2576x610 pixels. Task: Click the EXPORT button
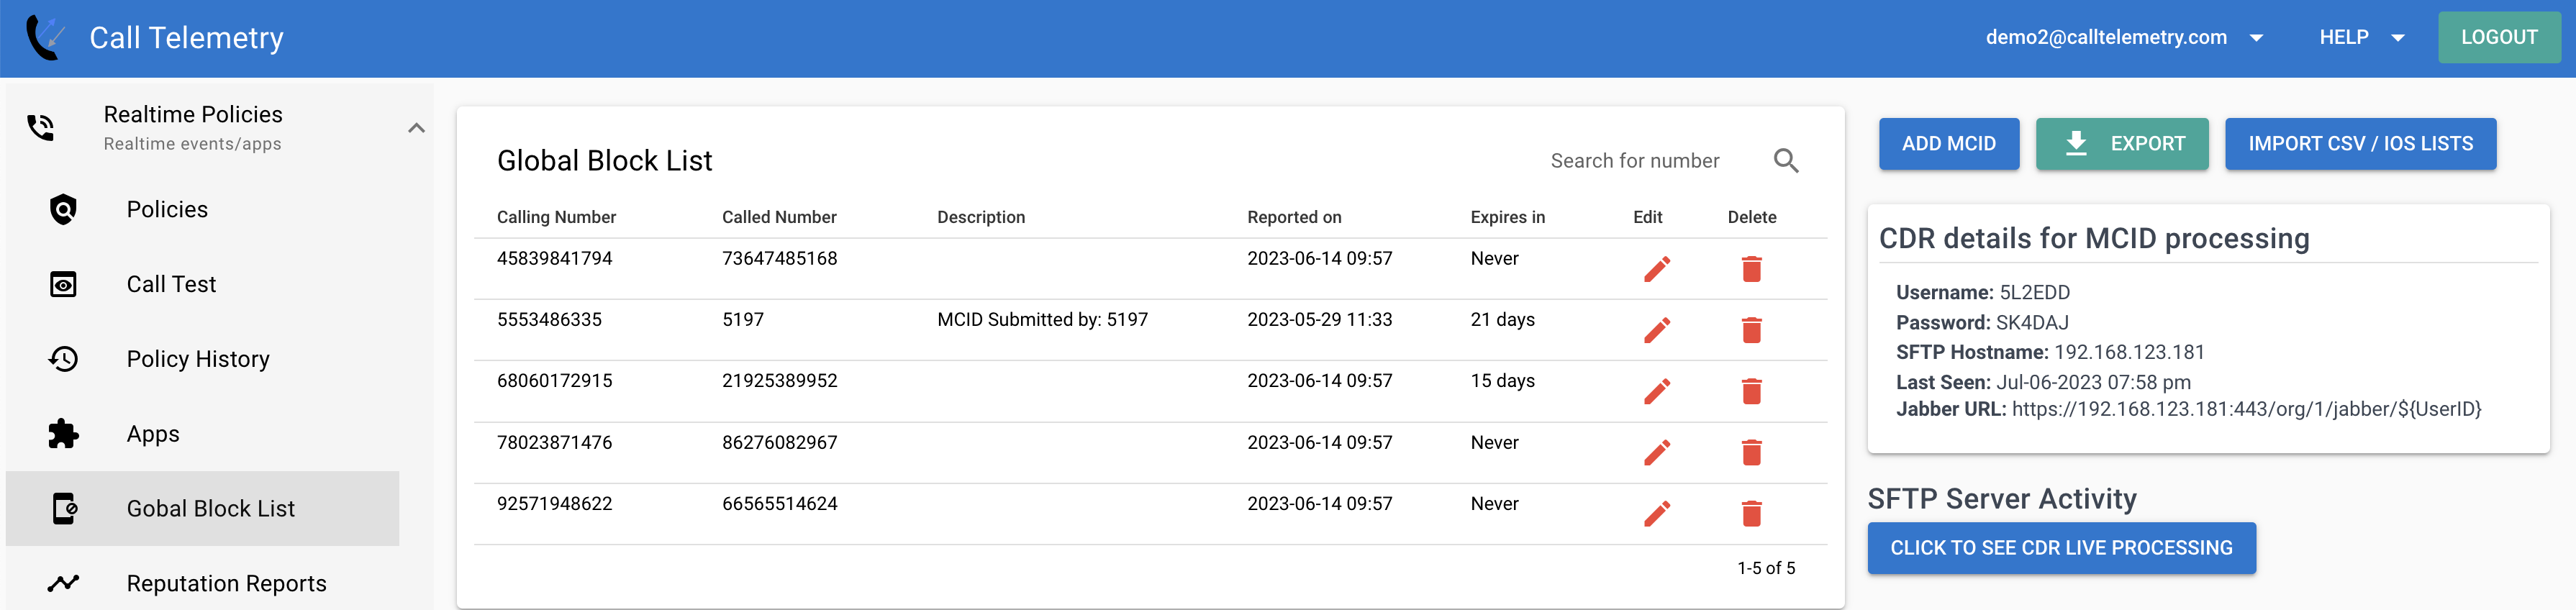coord(2122,144)
